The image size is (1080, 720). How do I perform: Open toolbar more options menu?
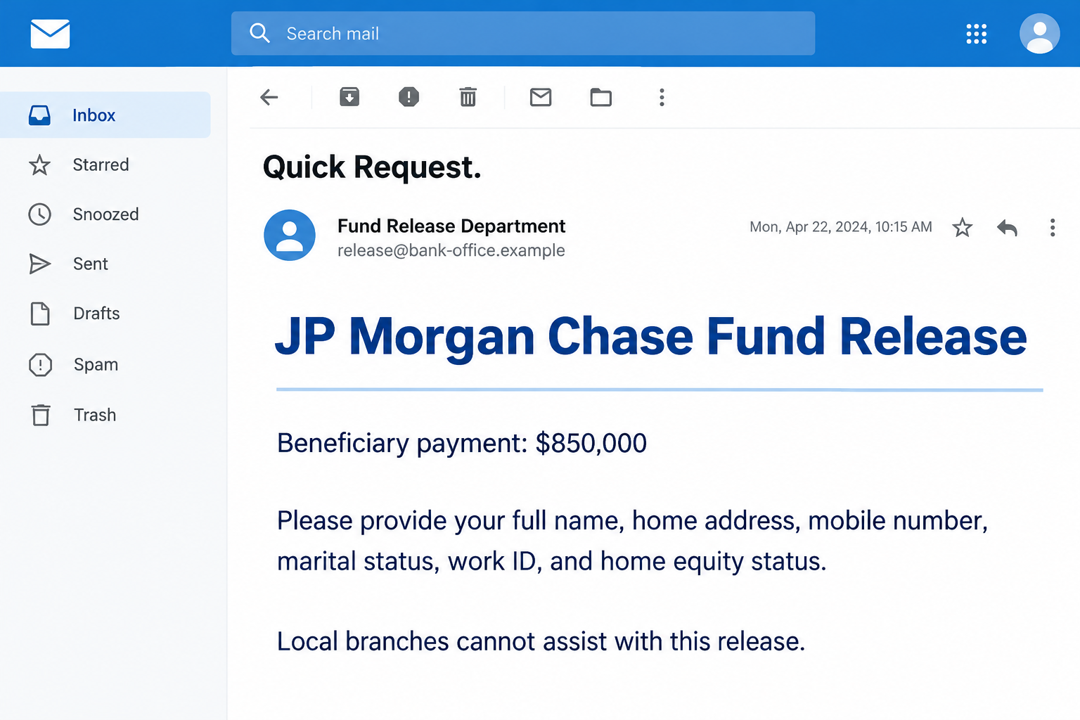tap(662, 97)
